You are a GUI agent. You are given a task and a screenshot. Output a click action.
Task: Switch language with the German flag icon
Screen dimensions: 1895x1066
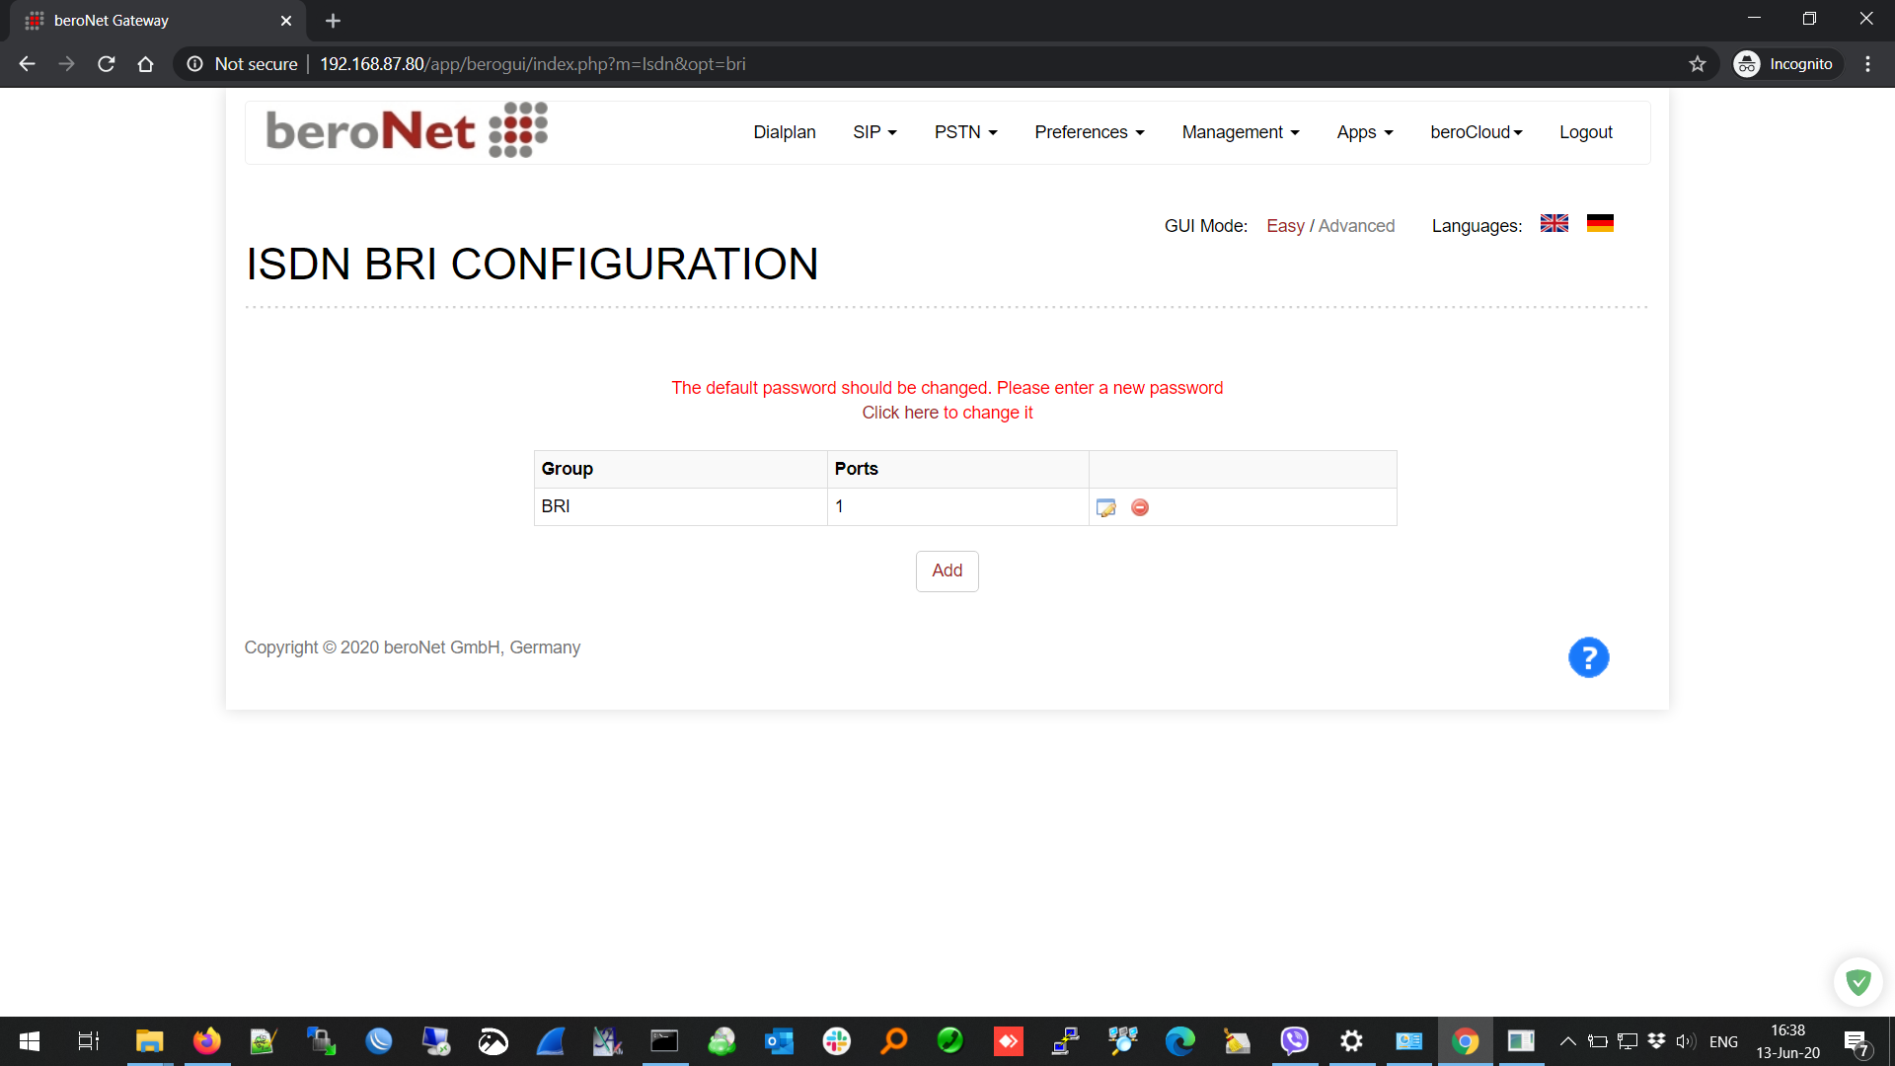(x=1600, y=224)
